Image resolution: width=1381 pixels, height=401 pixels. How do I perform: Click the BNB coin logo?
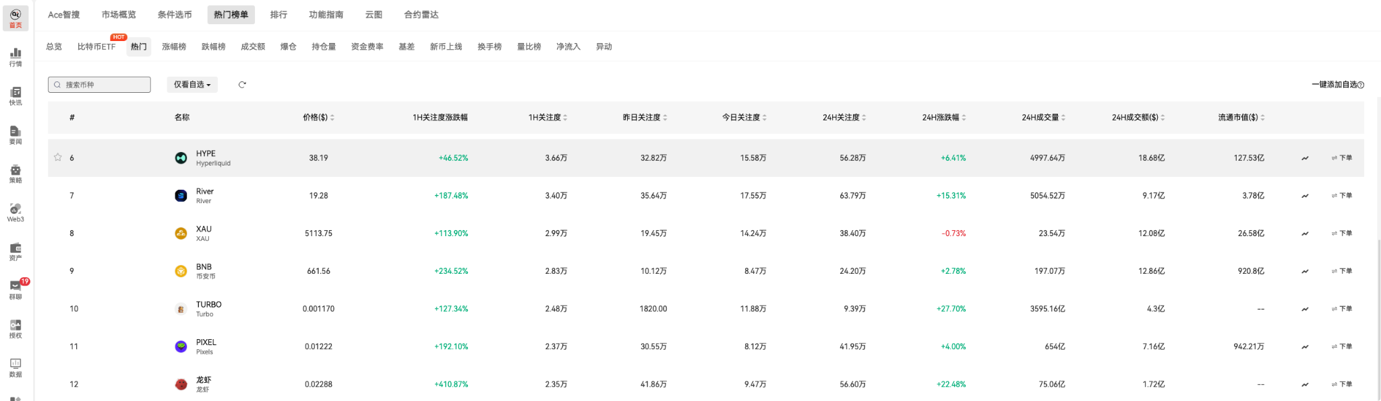(x=181, y=271)
